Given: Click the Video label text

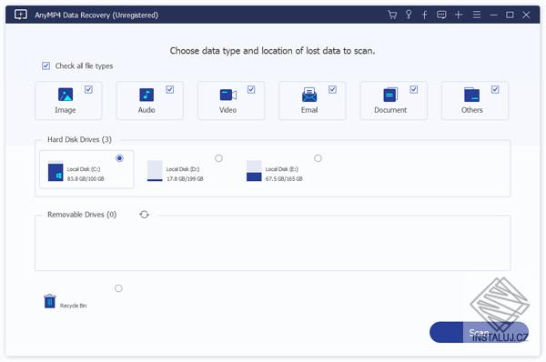Looking at the screenshot, I should (227, 110).
